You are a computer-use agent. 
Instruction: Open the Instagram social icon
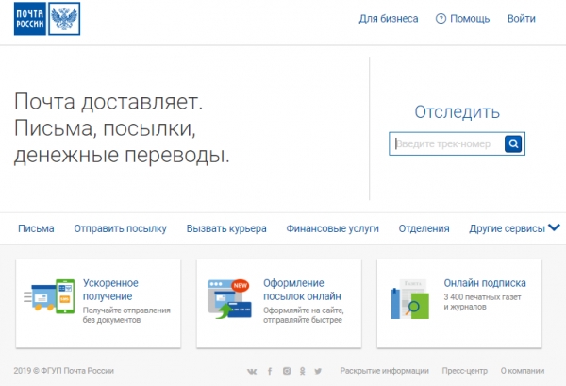pyautogui.click(x=287, y=371)
